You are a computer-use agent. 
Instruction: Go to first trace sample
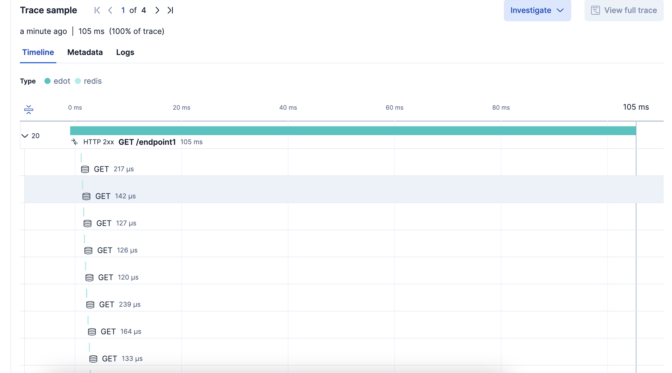97,10
